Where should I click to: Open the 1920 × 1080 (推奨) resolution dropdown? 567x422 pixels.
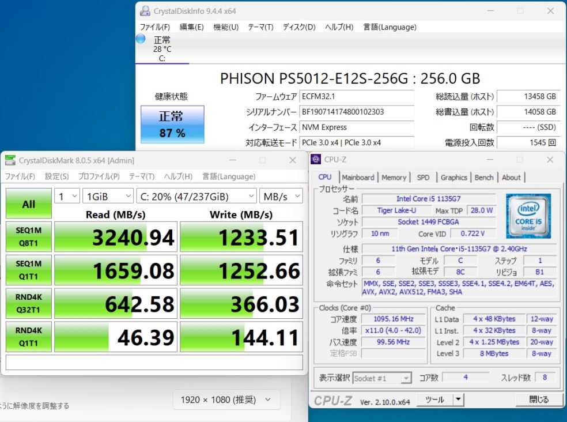[x=226, y=400]
